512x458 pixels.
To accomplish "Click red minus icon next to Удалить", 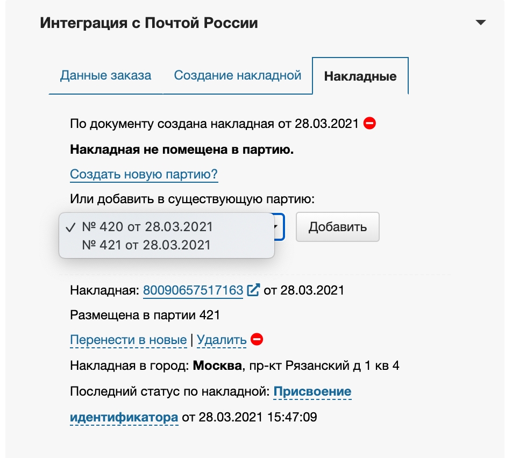I will [257, 340].
